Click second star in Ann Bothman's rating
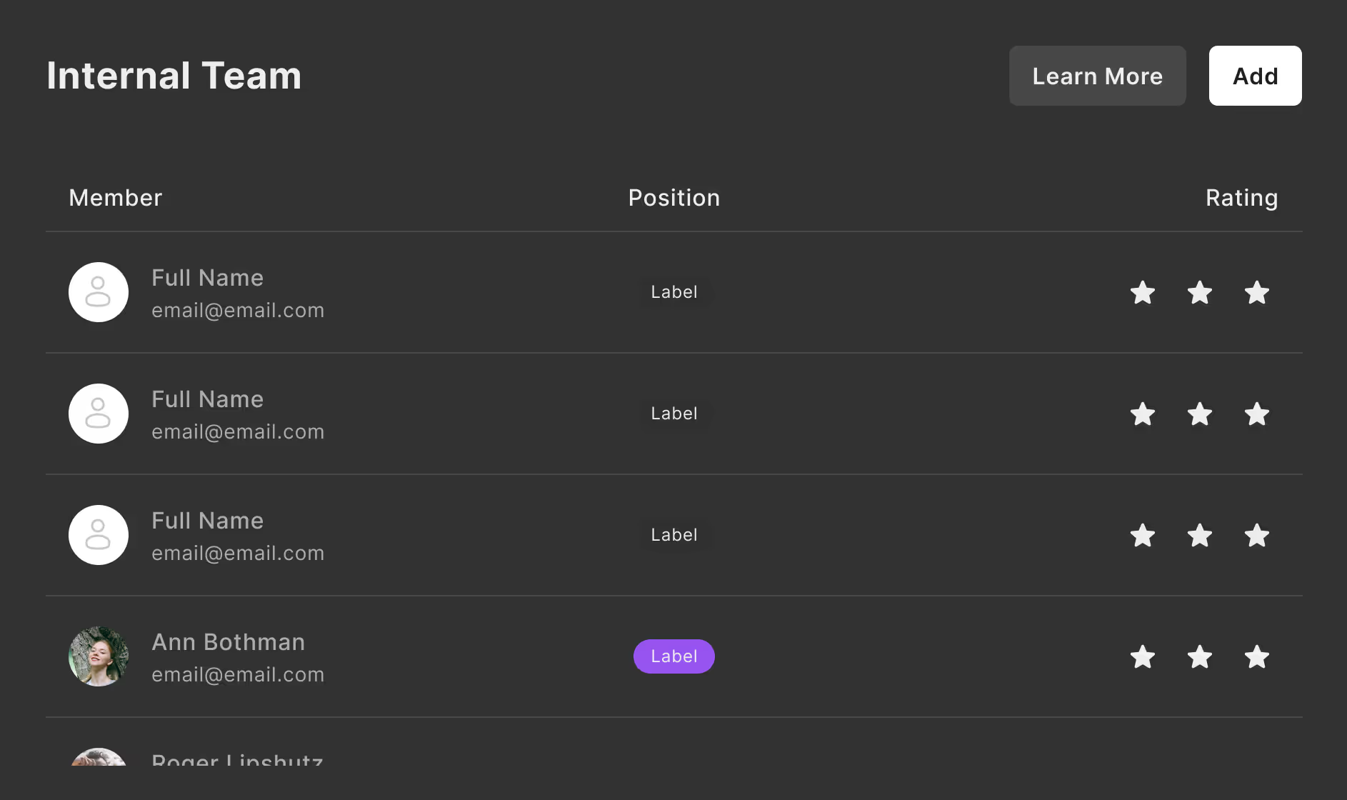Viewport: 1347px width, 800px height. [x=1200, y=656]
